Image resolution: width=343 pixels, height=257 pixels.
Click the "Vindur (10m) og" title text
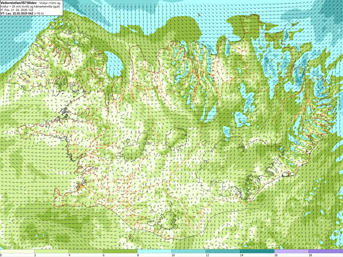point(50,3)
